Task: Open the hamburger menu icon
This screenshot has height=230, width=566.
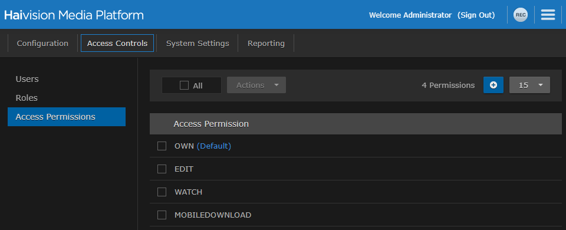Action: [x=548, y=15]
